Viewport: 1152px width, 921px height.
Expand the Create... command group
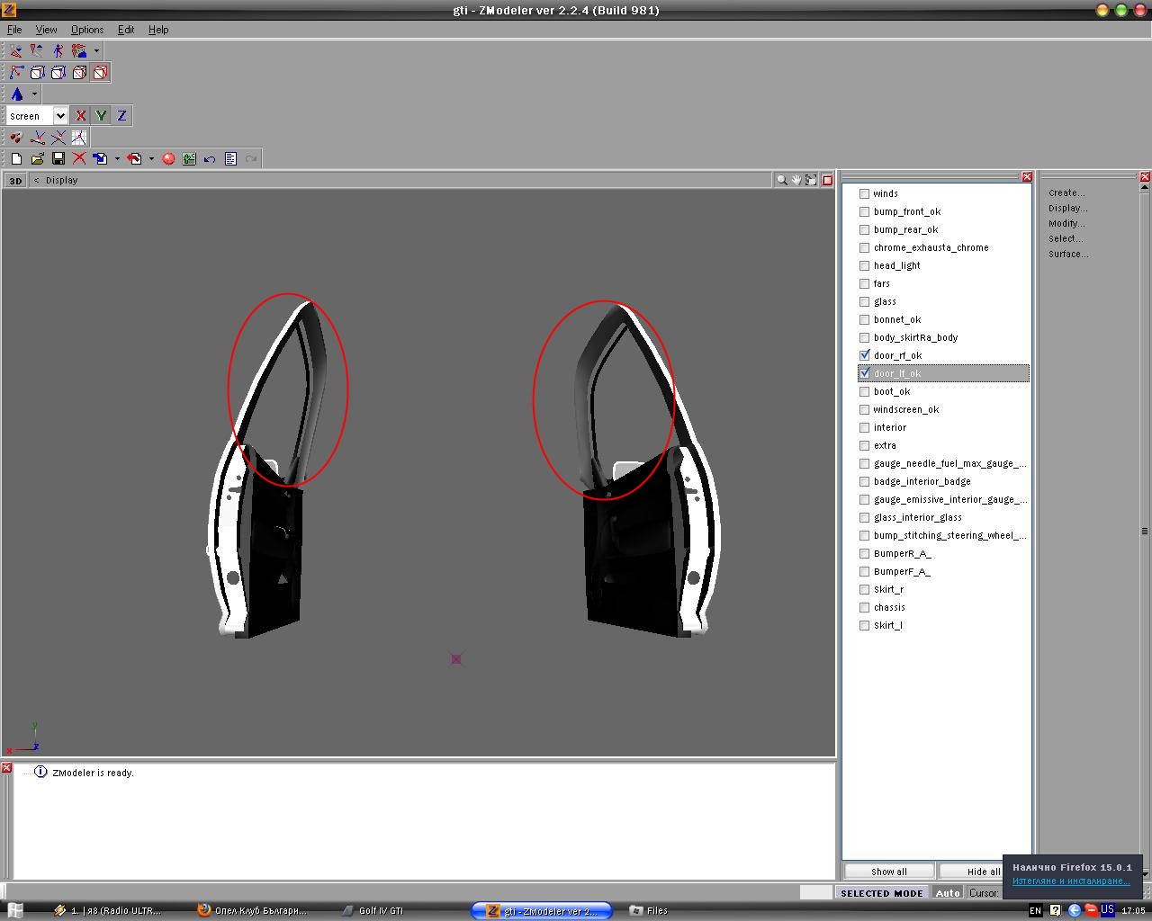click(1066, 192)
